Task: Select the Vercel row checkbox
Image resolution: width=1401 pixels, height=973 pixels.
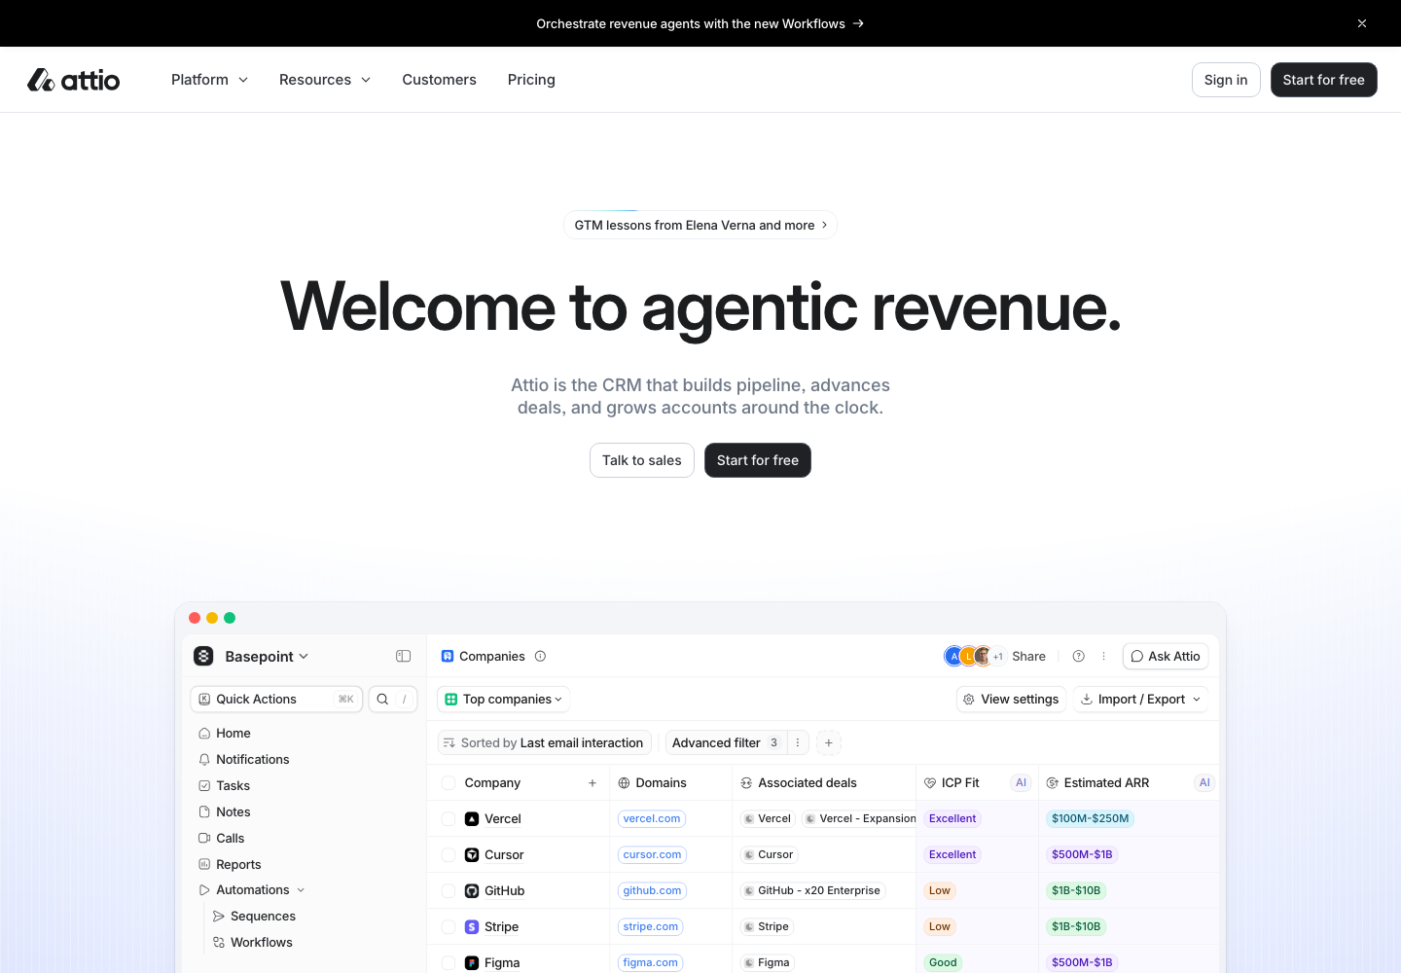Action: click(449, 818)
